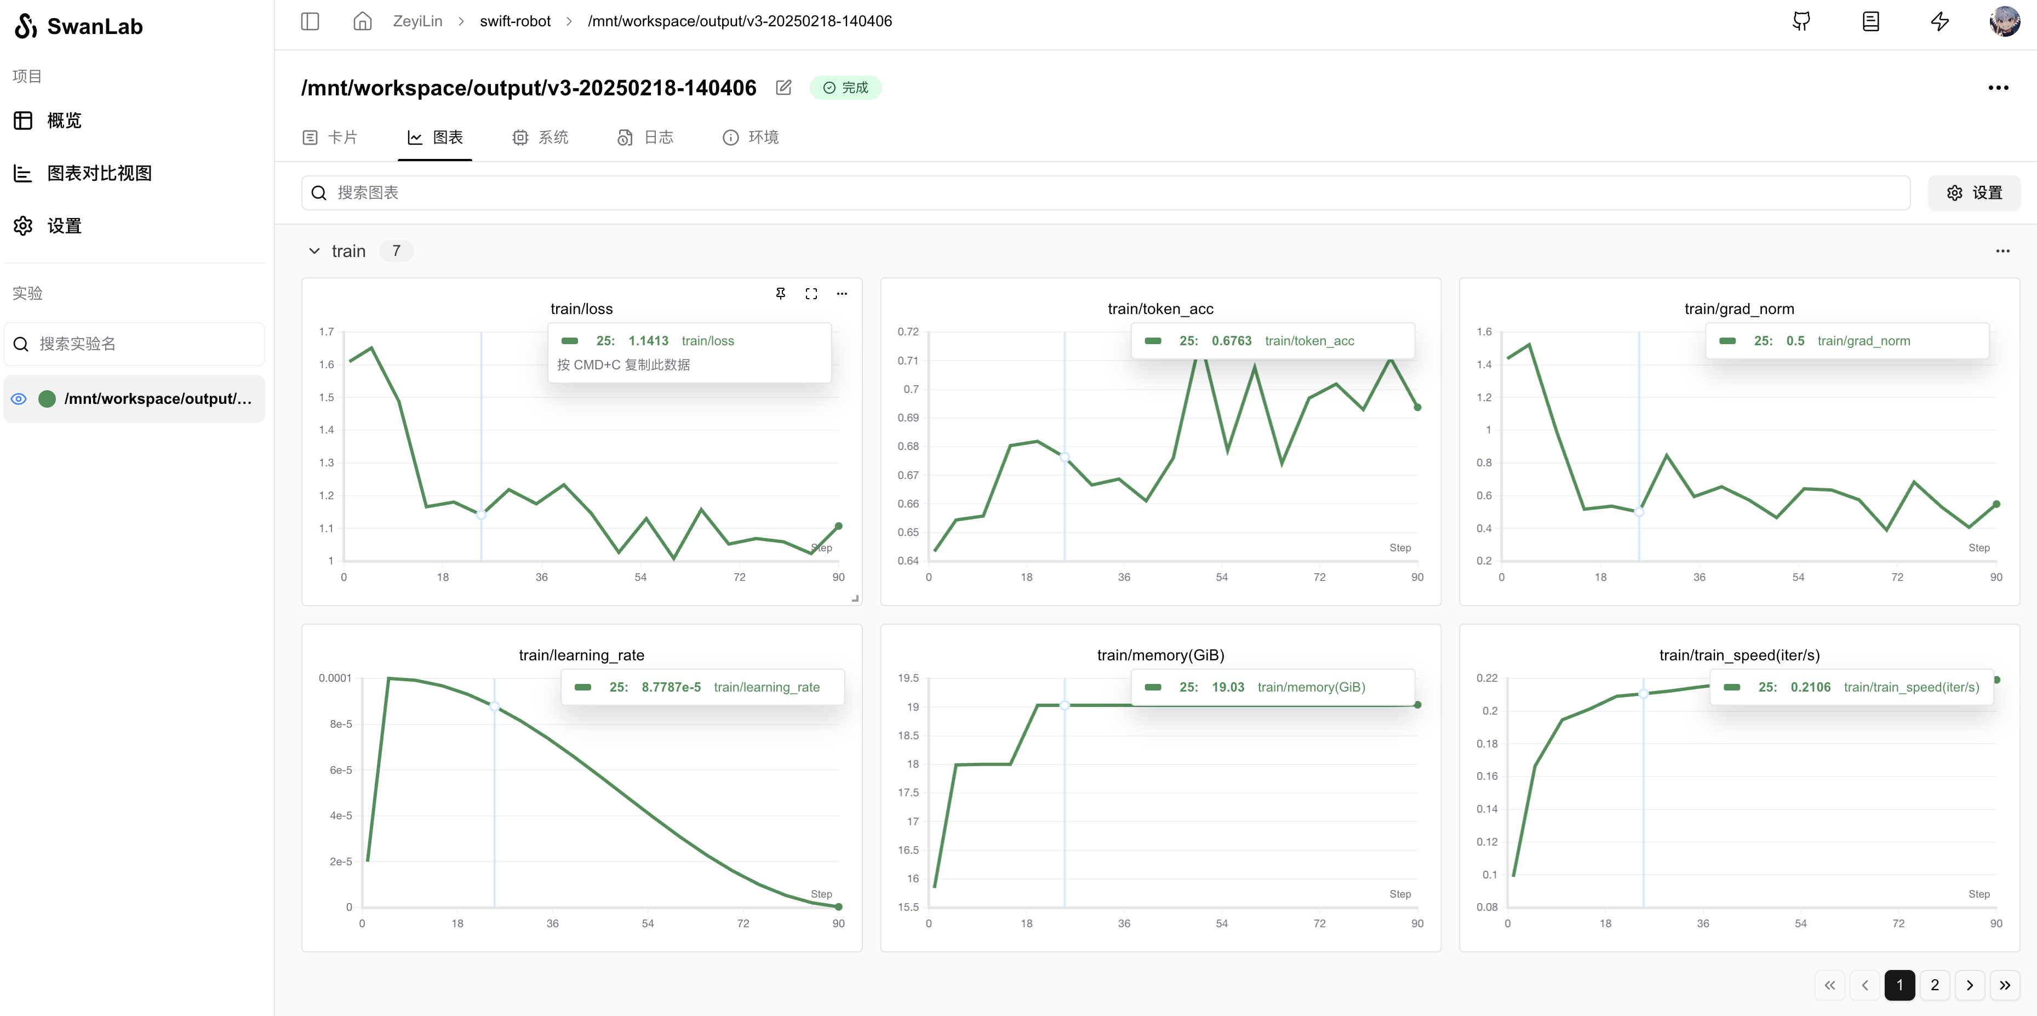This screenshot has height=1016, width=2037.
Task: Pin the train/loss chart
Action: coord(781,293)
